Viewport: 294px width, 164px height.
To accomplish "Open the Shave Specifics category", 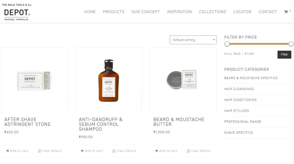I will click(x=239, y=133).
